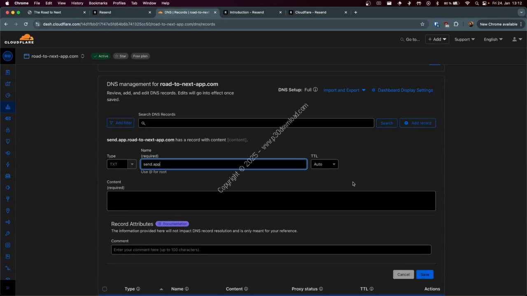Open the TTL Auto dropdown
527x296 pixels.
click(x=324, y=164)
